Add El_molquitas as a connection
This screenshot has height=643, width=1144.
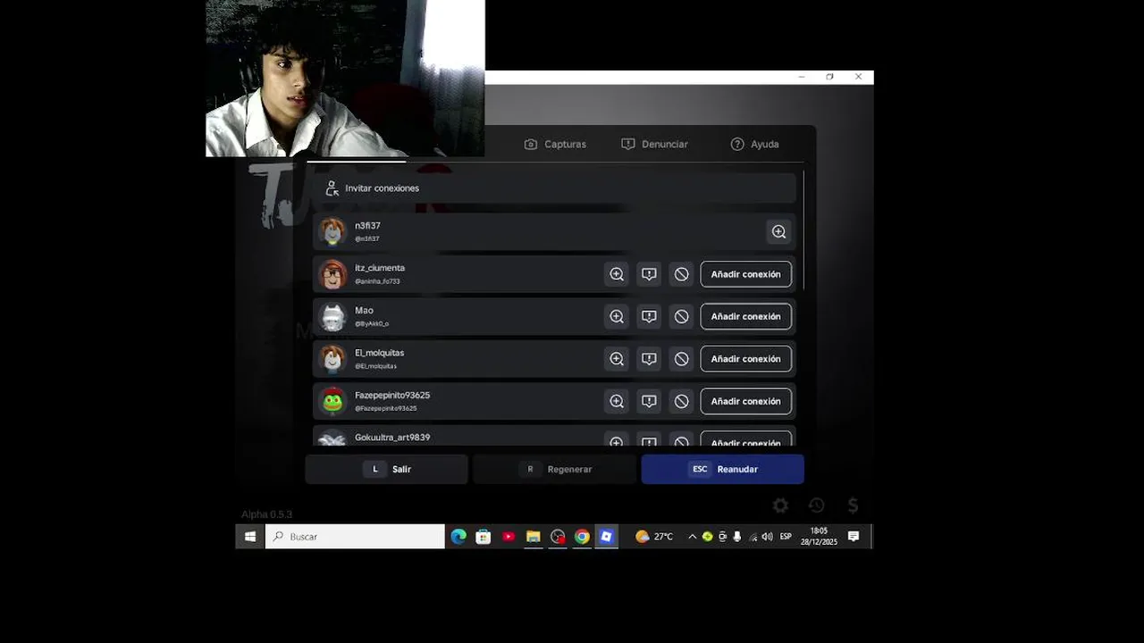(746, 359)
